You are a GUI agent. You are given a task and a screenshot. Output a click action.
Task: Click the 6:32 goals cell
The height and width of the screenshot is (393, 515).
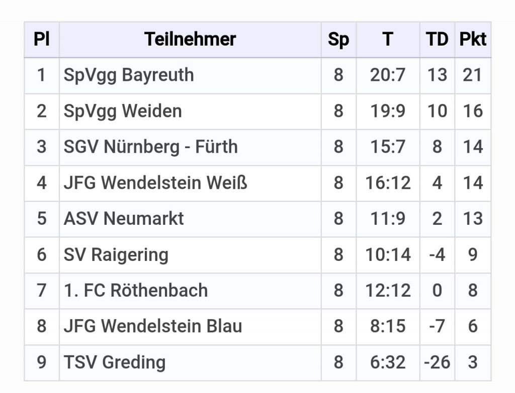pos(388,362)
